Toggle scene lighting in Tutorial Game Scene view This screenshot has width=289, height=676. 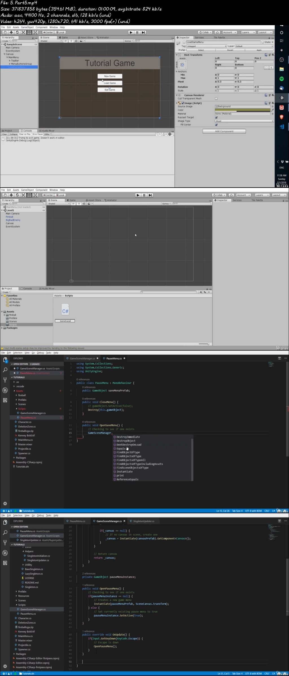(71, 41)
